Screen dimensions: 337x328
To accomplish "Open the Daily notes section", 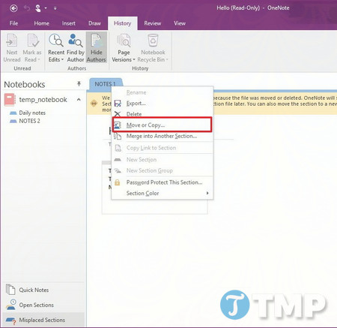I will click(x=32, y=113).
